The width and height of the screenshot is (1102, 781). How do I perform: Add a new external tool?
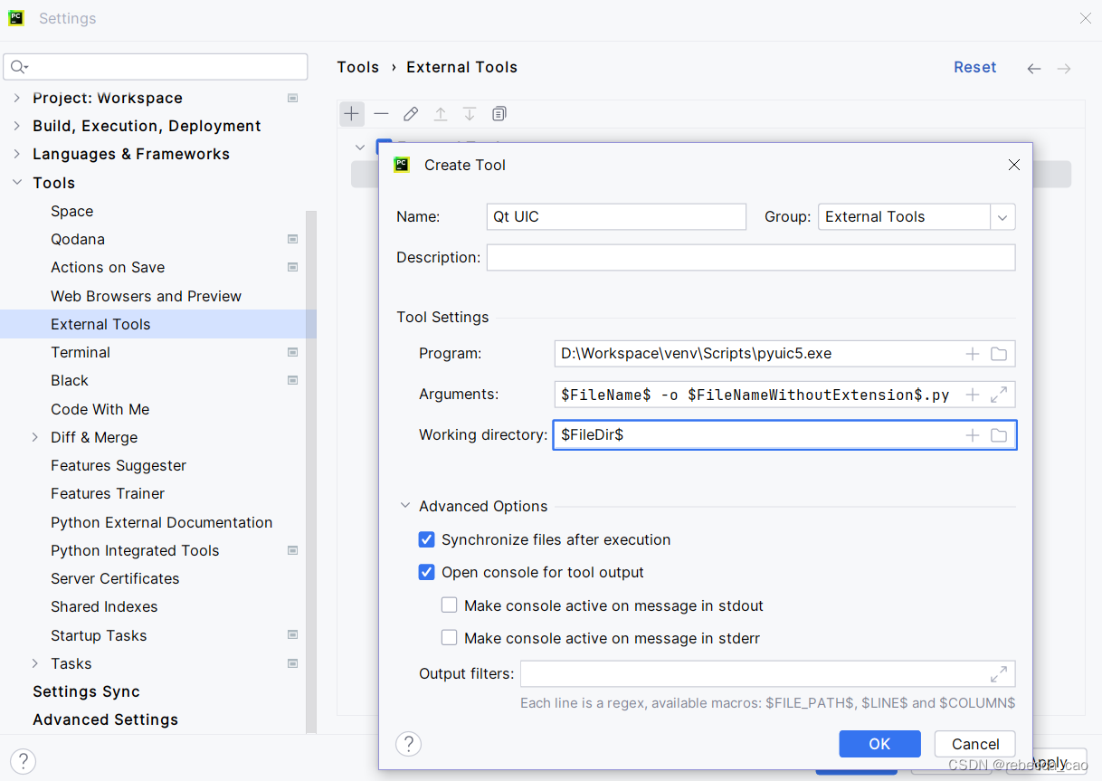351,113
